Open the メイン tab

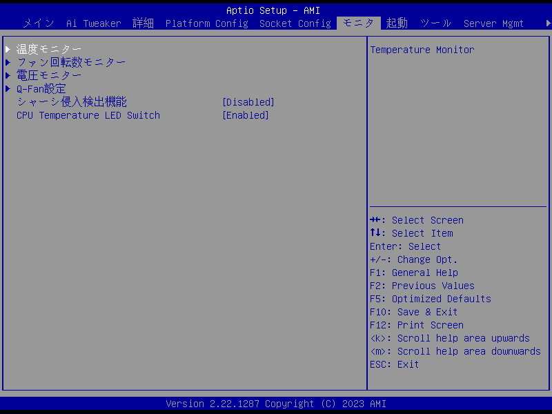[39, 23]
